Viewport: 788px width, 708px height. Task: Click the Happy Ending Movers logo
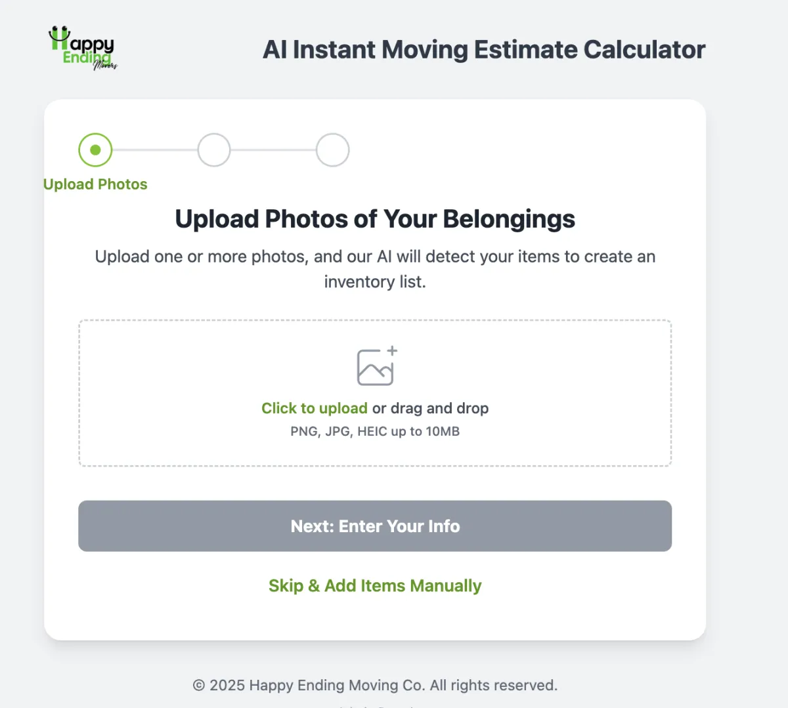pos(83,48)
